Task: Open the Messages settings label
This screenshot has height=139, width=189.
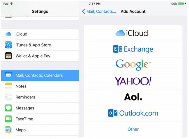Action: (x=25, y=108)
